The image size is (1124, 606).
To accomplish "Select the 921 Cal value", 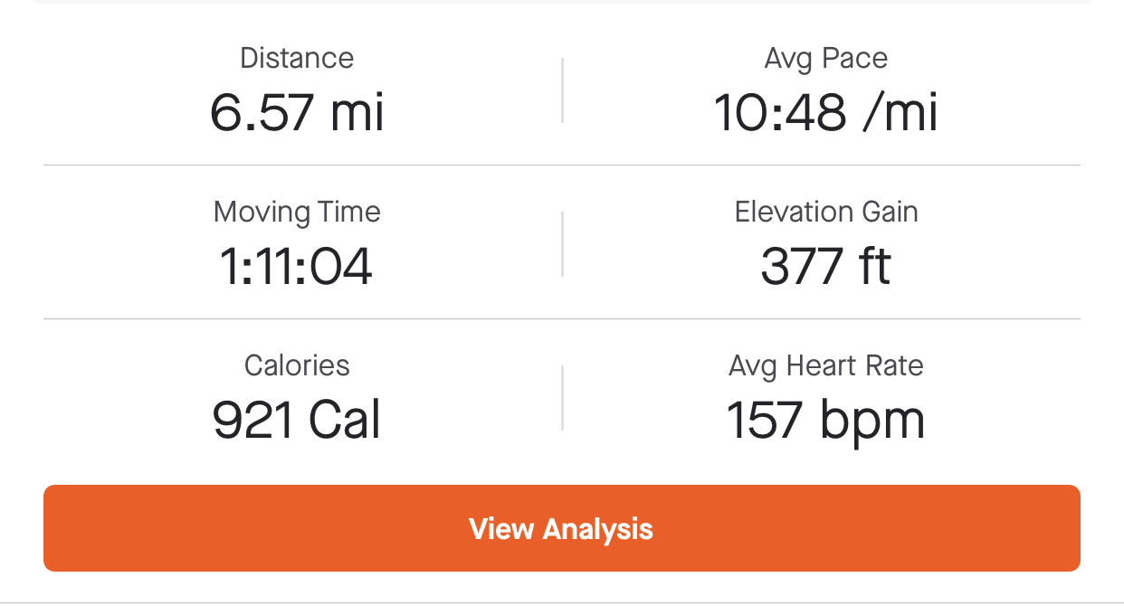I will pyautogui.click(x=297, y=421).
